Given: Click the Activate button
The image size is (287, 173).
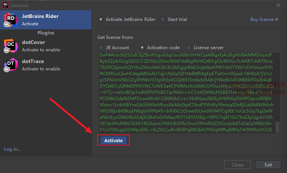Looking at the screenshot, I should [x=113, y=140].
